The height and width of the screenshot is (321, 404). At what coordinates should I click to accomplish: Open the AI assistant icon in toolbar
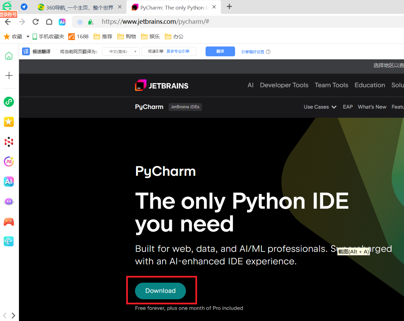62,22
